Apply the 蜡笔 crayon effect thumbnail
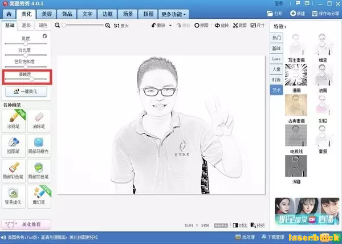 click(323, 44)
